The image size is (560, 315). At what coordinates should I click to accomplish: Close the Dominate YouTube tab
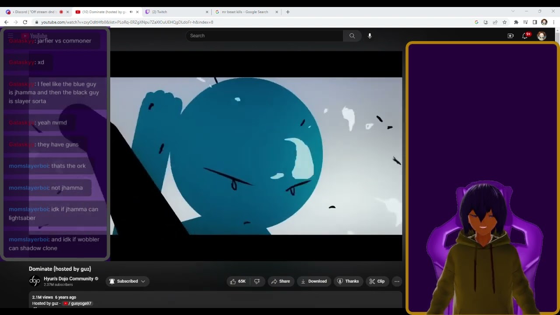point(137,12)
